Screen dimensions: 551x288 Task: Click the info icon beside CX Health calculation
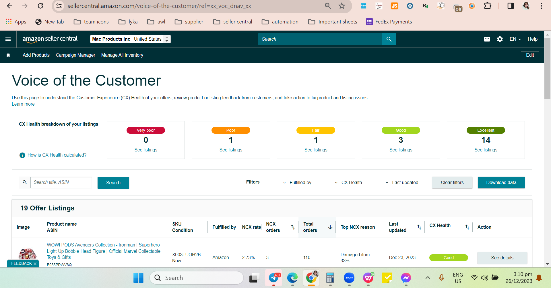click(x=22, y=155)
